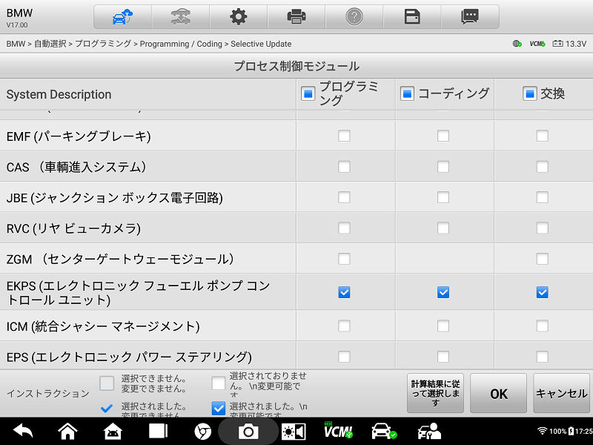Check programming for CAS module
This screenshot has height=445, width=593.
[344, 167]
